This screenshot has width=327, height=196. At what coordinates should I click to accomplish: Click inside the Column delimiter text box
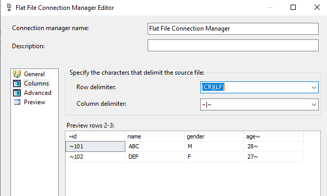[255, 104]
